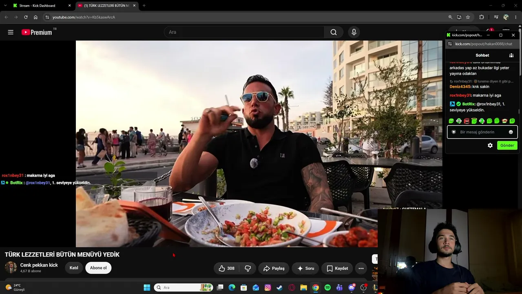Screen dimensions: 522x294
Task: Open Microsoft Teams from taskbar
Action: 339,287
